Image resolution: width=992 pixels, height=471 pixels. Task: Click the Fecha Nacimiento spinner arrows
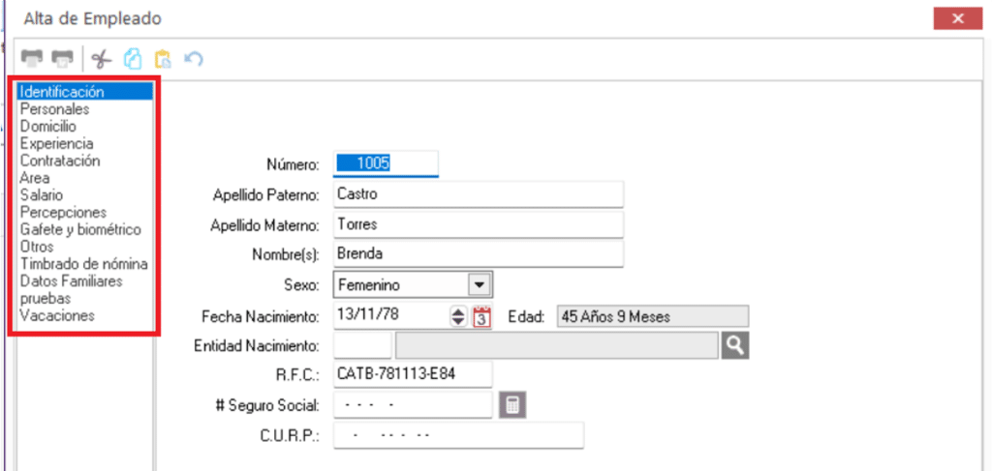459,316
